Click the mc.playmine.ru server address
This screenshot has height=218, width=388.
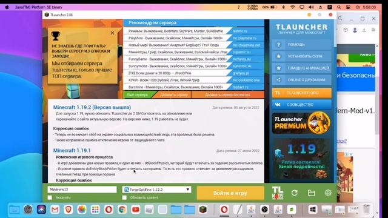tap(244, 38)
